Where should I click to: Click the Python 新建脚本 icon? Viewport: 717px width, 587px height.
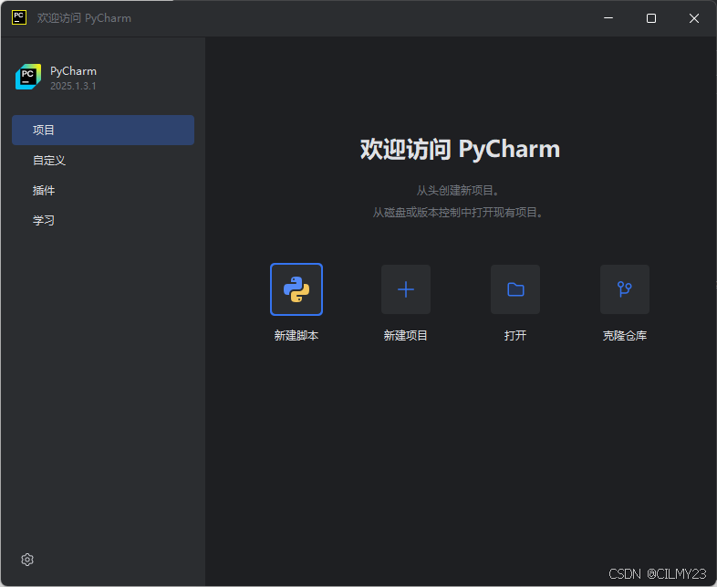click(x=296, y=289)
